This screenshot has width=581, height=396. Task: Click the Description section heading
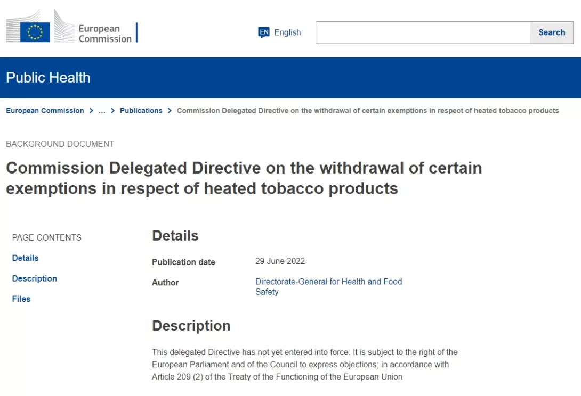click(191, 326)
